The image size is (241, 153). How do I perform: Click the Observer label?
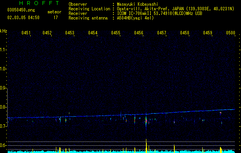[78, 4]
